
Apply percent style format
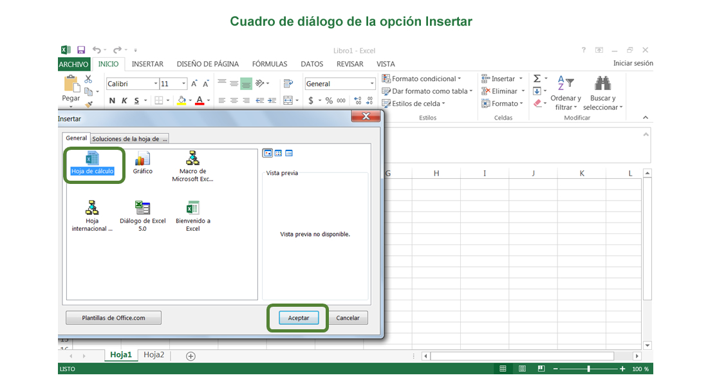pos(329,100)
